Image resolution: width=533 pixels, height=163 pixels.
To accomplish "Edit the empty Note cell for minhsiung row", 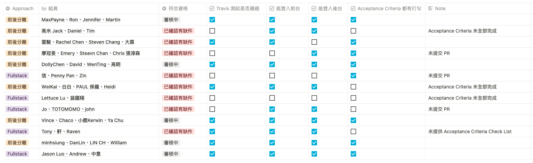I will pyautogui.click(x=476, y=143).
